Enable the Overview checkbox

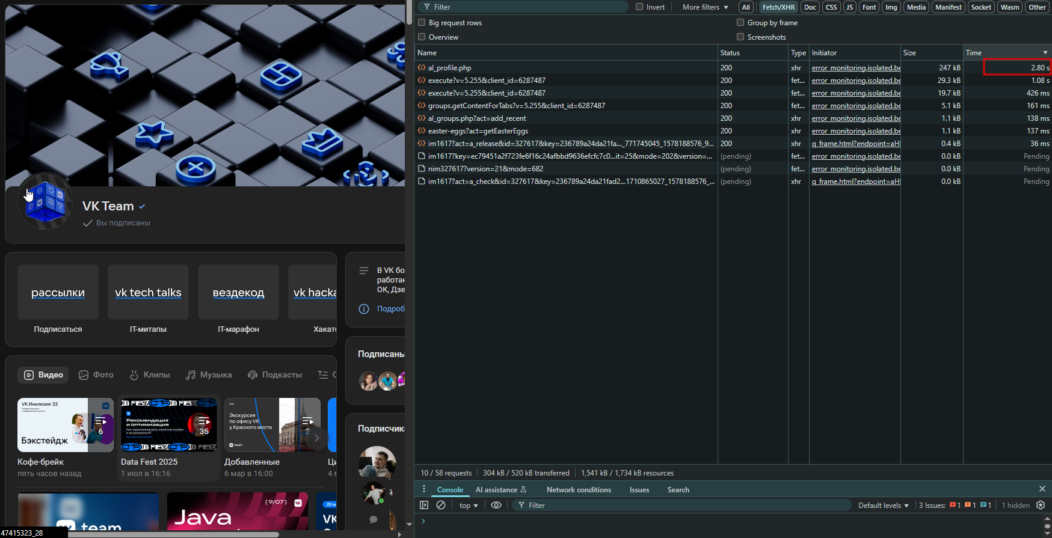click(x=422, y=37)
